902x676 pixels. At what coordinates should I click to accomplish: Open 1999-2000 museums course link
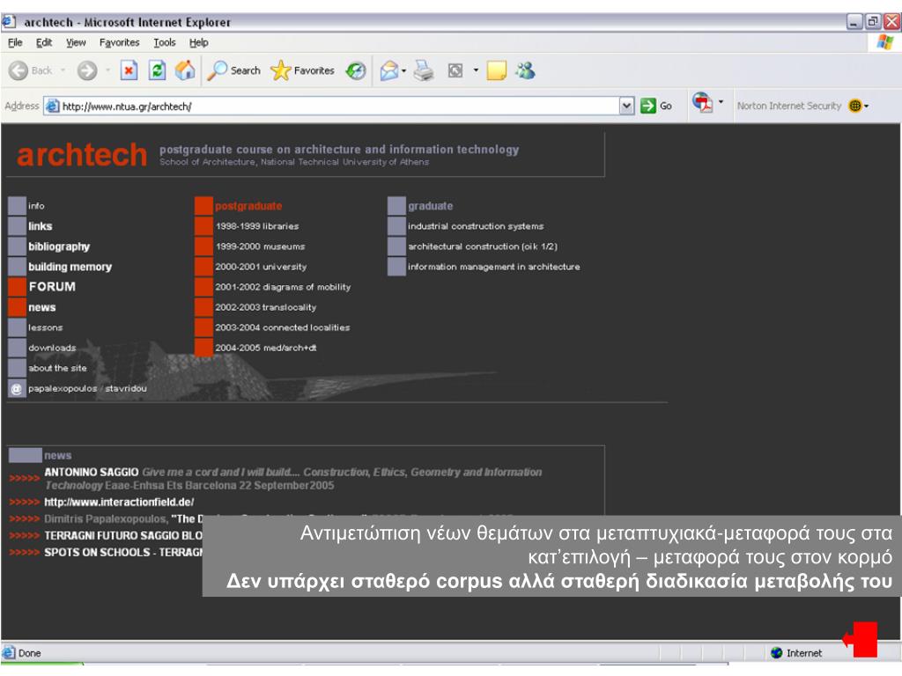(x=260, y=246)
